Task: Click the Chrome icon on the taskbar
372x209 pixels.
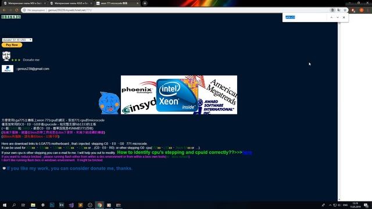Action: [99, 205]
